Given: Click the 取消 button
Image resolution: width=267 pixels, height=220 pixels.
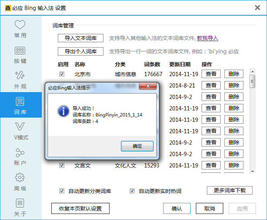Looking at the screenshot, I should coord(210,209).
